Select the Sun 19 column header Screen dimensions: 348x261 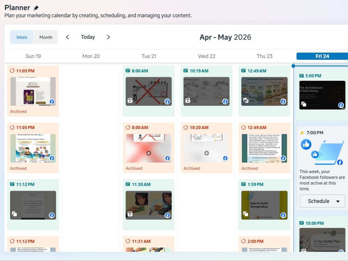(33, 56)
